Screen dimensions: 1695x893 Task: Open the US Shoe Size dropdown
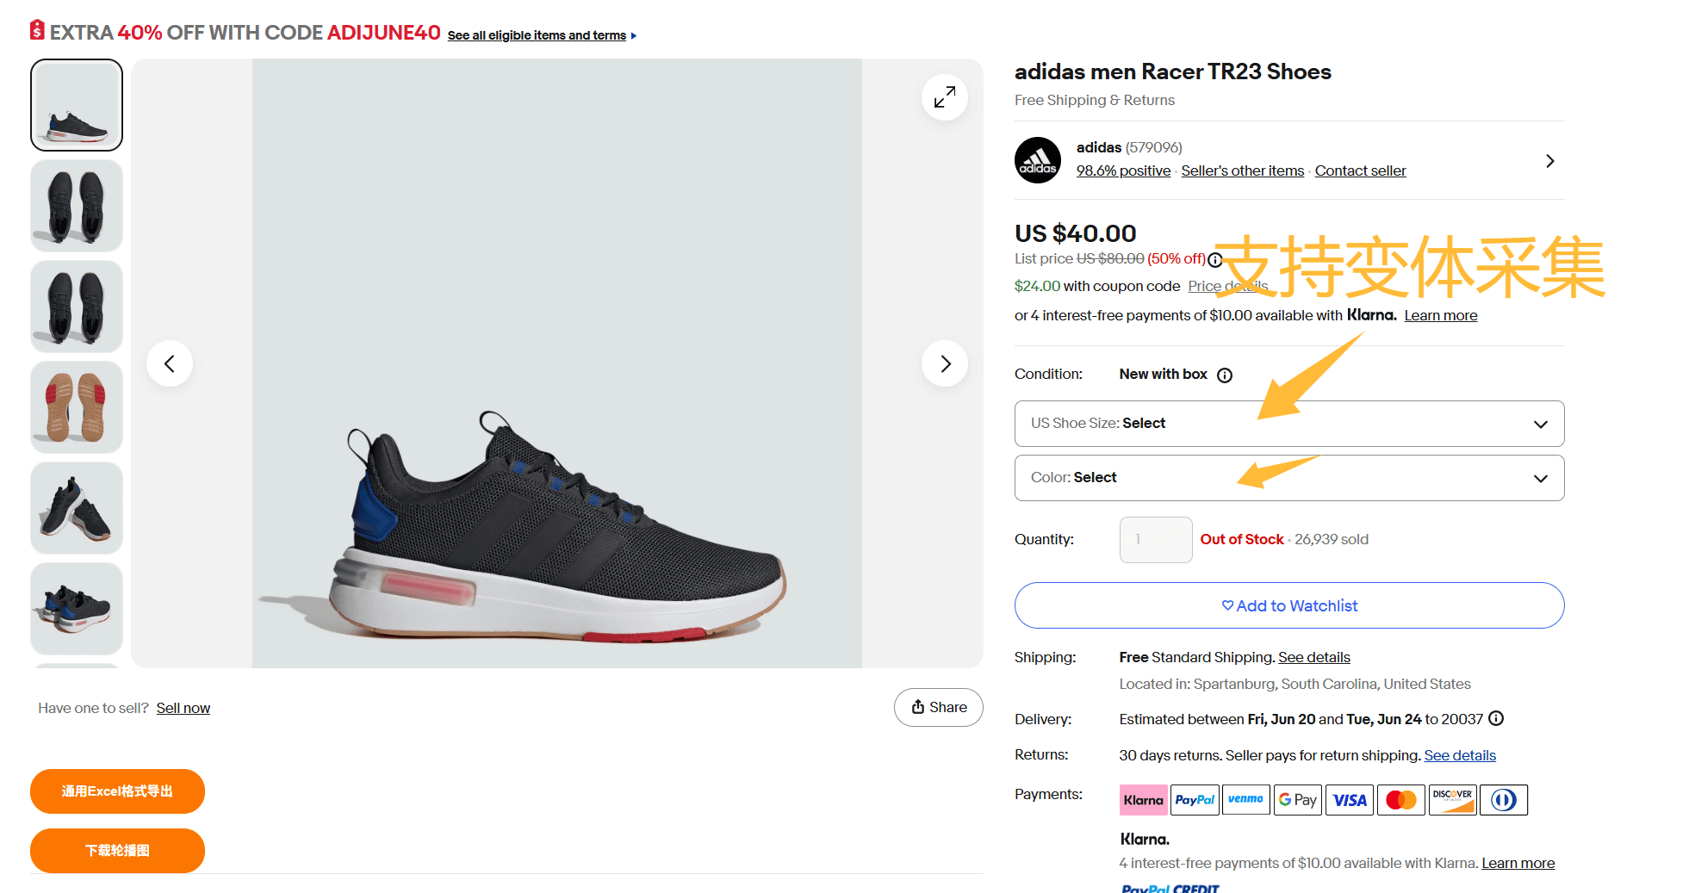click(x=1288, y=424)
